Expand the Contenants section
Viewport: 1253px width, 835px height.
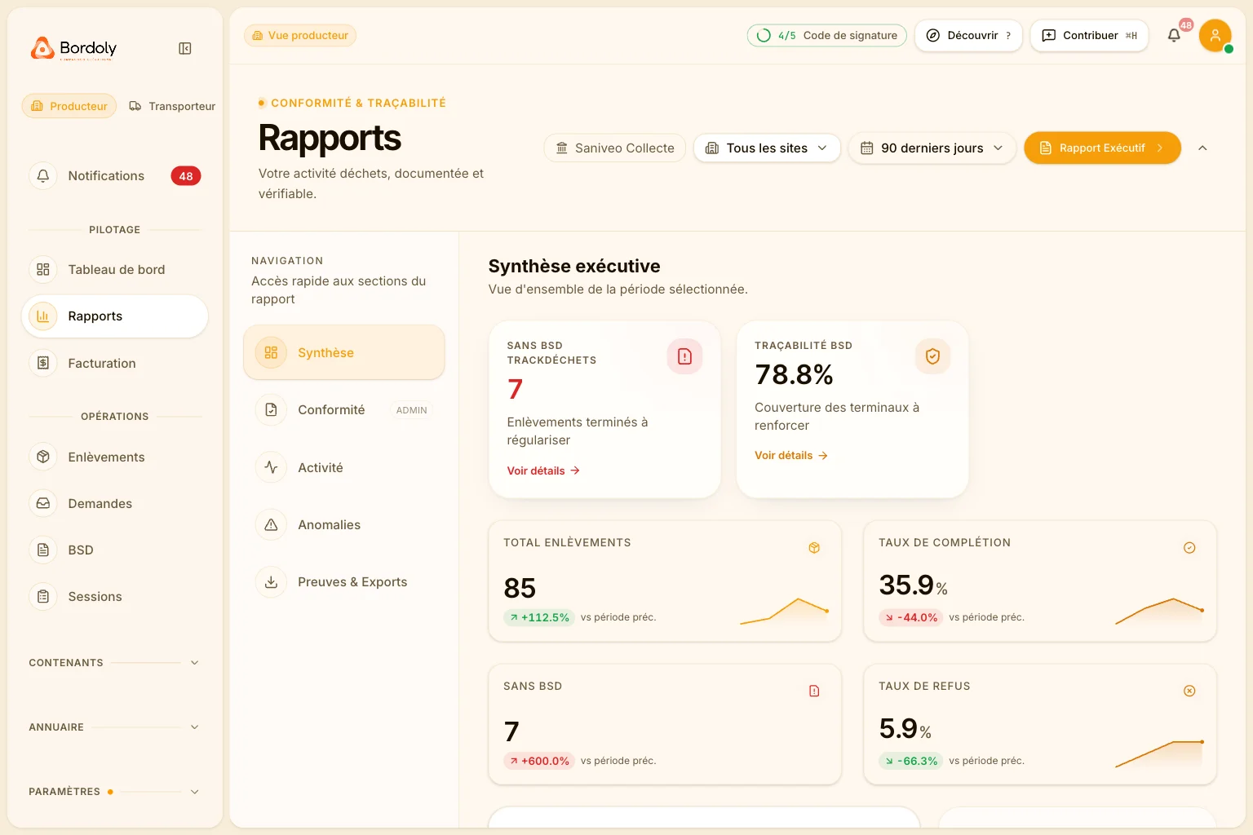(114, 662)
